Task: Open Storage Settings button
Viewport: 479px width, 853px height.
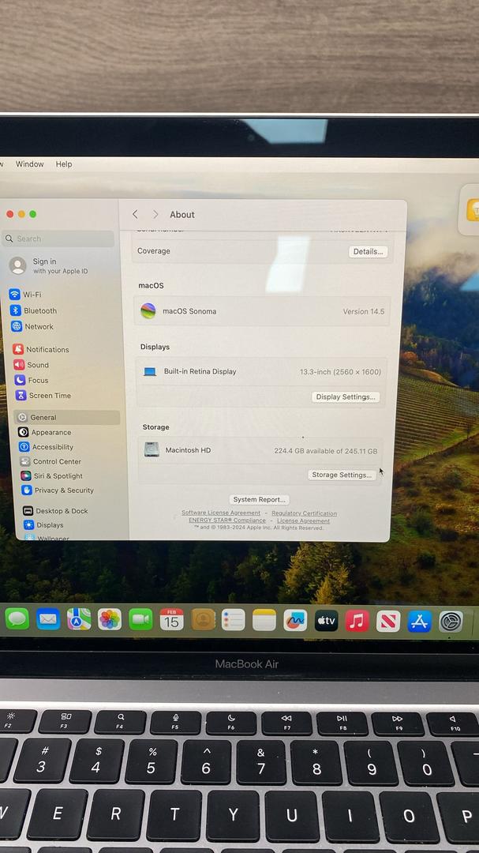Action: pyautogui.click(x=342, y=475)
